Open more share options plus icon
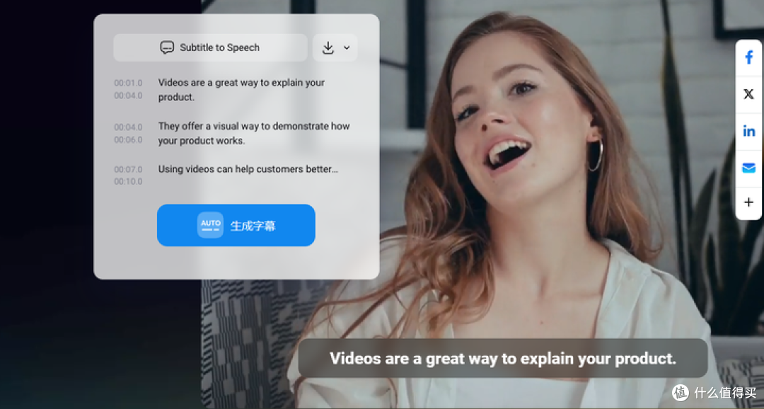The height and width of the screenshot is (409, 764). click(749, 202)
